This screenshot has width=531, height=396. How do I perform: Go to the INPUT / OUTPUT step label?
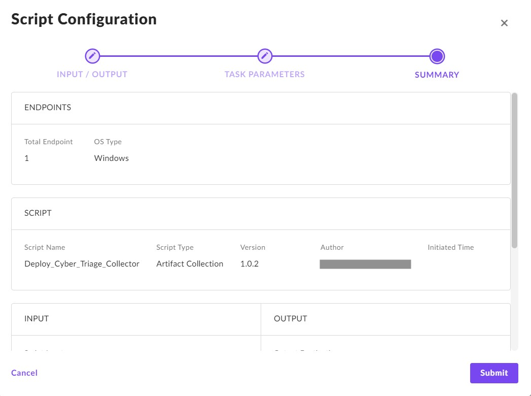92,74
